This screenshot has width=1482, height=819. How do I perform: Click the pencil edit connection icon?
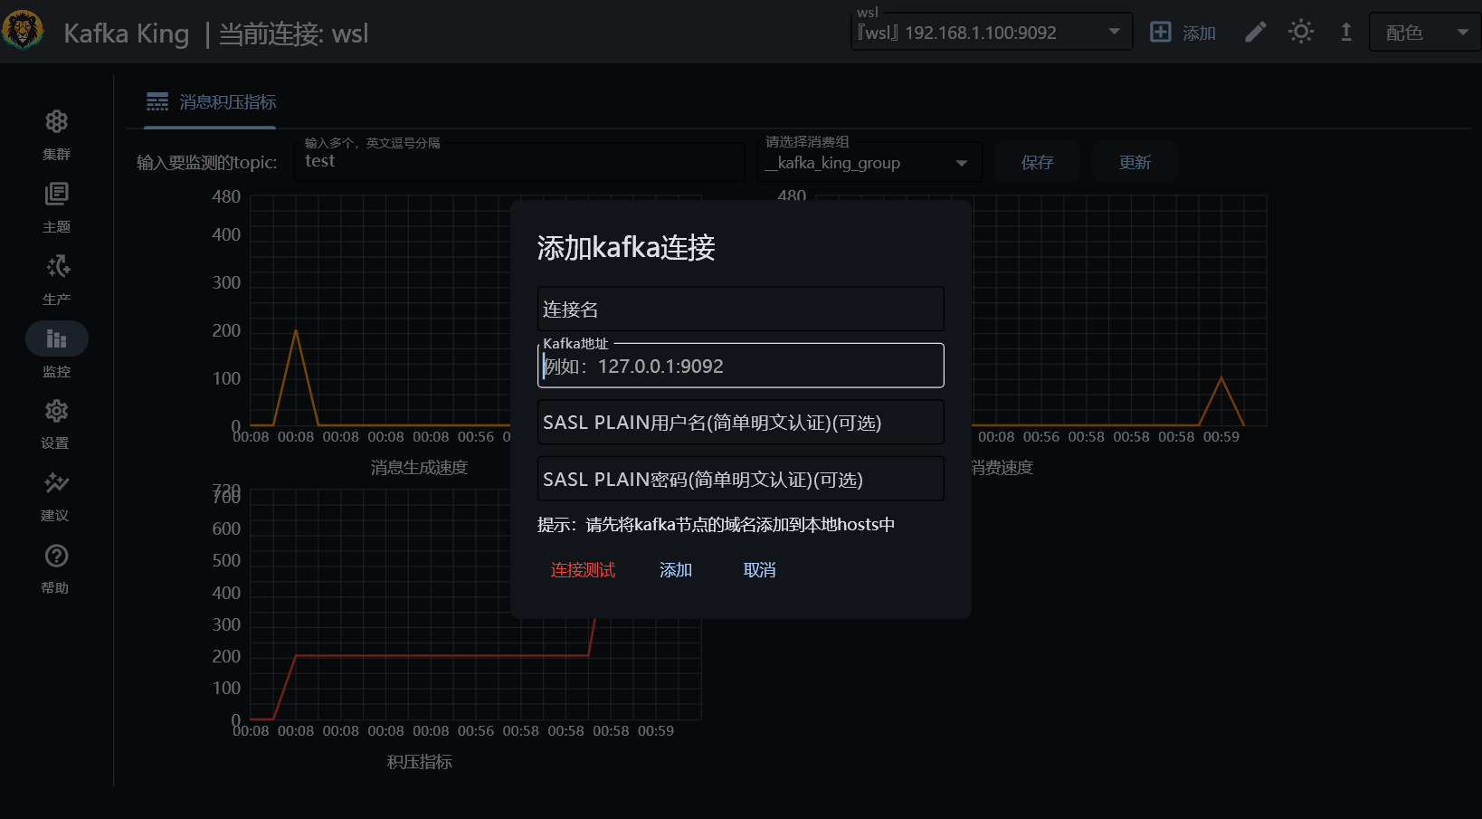click(1255, 33)
